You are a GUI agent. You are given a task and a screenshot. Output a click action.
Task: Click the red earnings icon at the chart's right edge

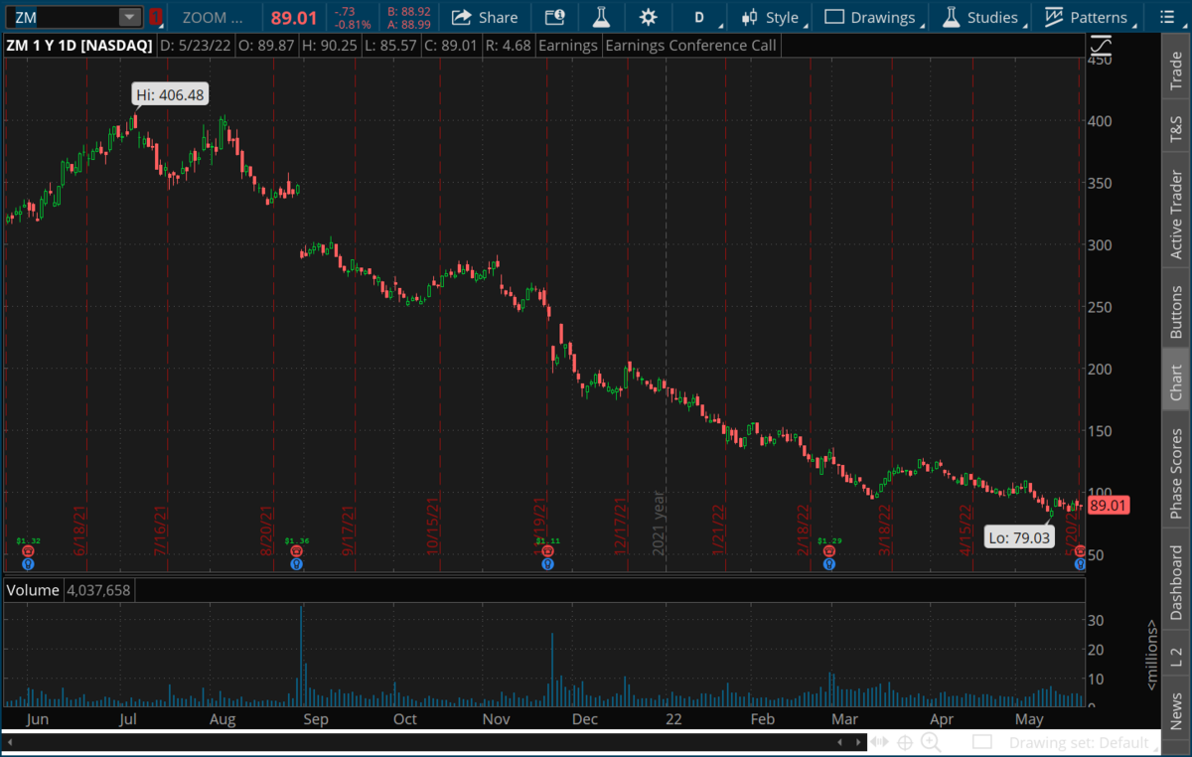[x=1080, y=551]
